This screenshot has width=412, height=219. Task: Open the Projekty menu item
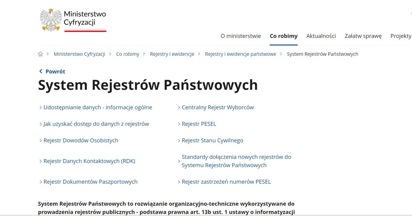click(401, 36)
